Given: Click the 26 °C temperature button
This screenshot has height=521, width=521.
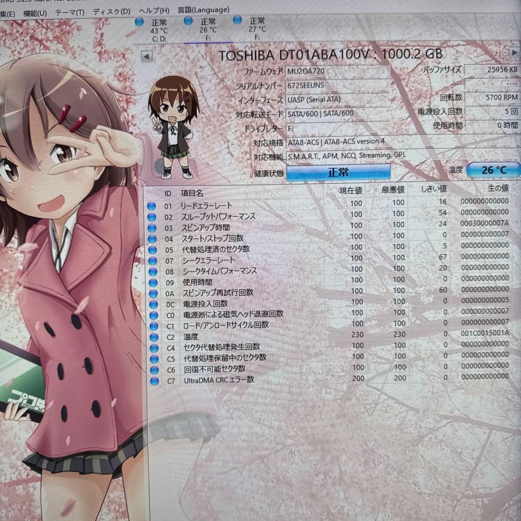Looking at the screenshot, I should 494,170.
